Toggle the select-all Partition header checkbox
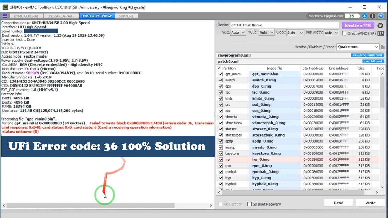This screenshot has width=388, height=218. pos(219,68)
